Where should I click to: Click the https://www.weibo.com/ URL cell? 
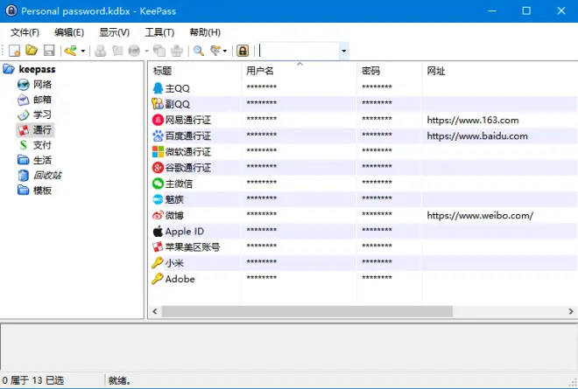[480, 215]
